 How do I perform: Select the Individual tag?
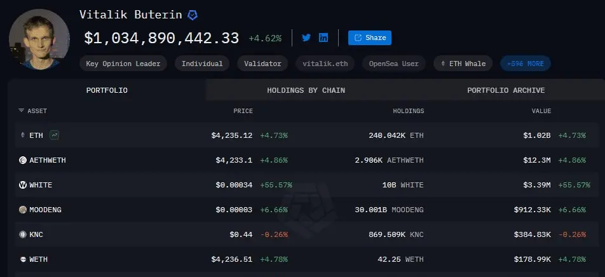click(202, 64)
